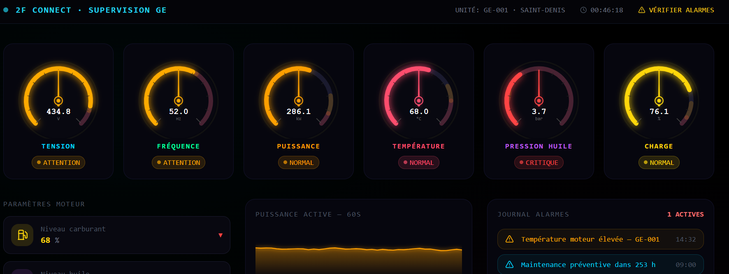The image size is (729, 274).
Task: Click the Normal badge under Puissance
Action: point(298,162)
